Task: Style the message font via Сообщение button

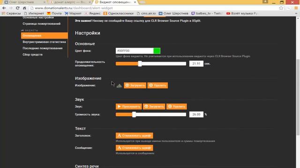Action: (x=135, y=148)
